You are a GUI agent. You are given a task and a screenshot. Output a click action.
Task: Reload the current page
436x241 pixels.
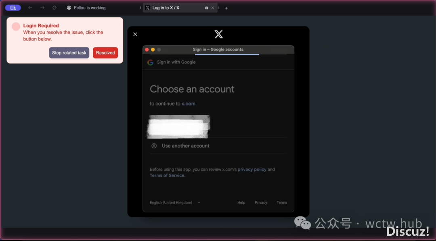(x=55, y=8)
